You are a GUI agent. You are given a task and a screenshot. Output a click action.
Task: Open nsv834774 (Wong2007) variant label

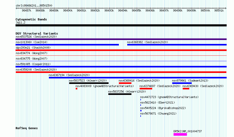32,53
